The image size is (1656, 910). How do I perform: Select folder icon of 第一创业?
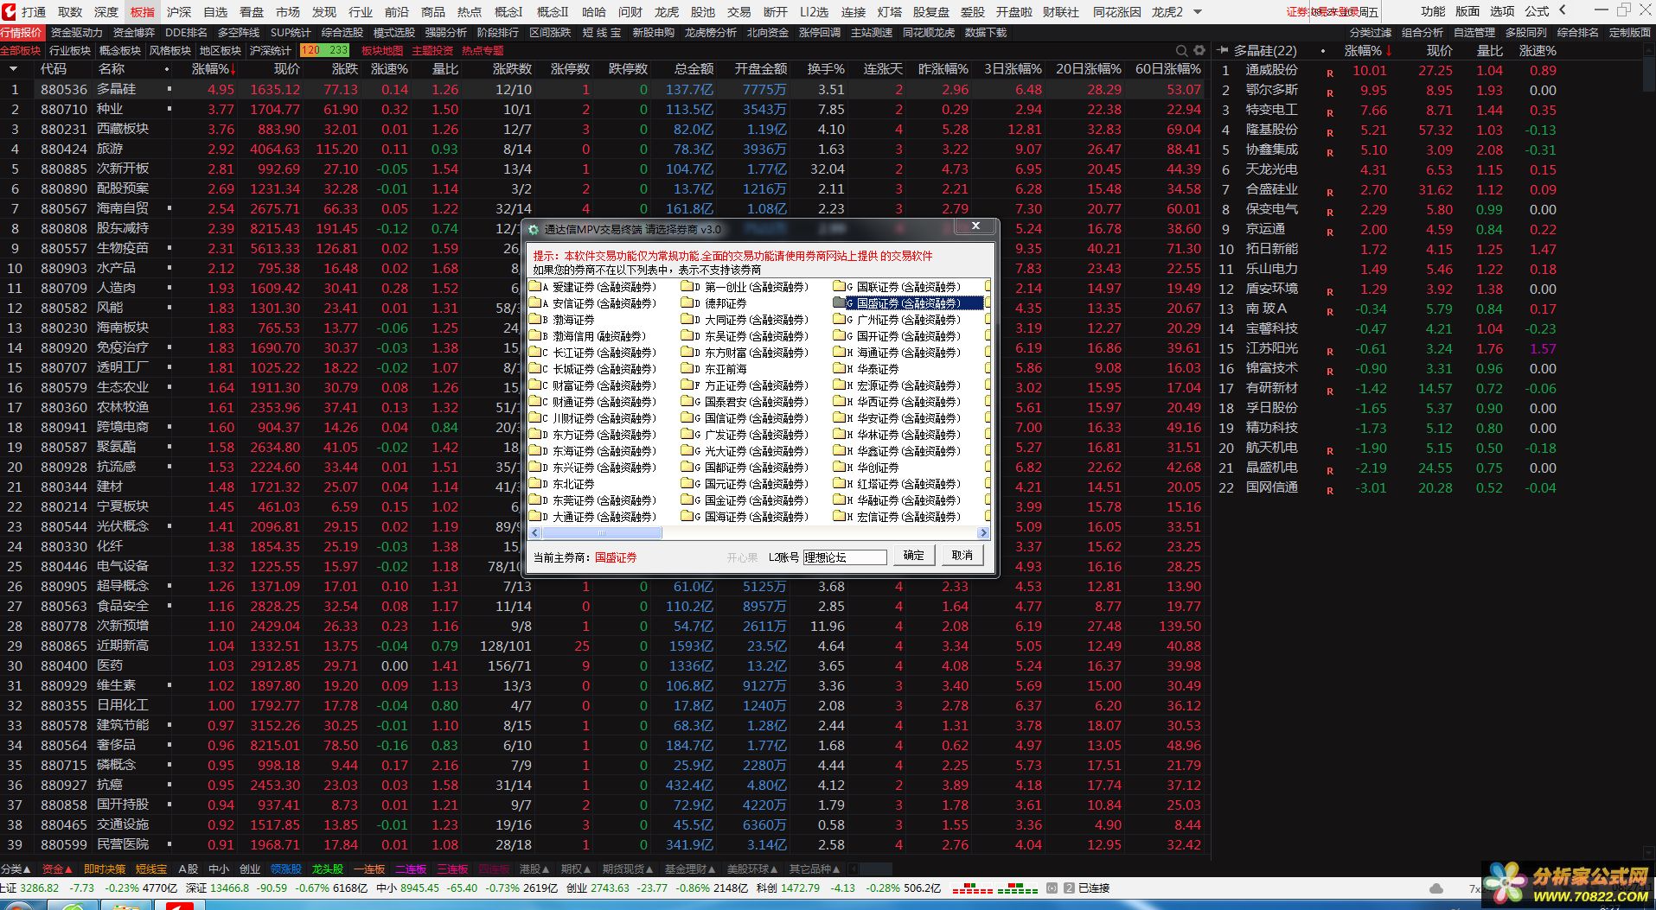[687, 286]
